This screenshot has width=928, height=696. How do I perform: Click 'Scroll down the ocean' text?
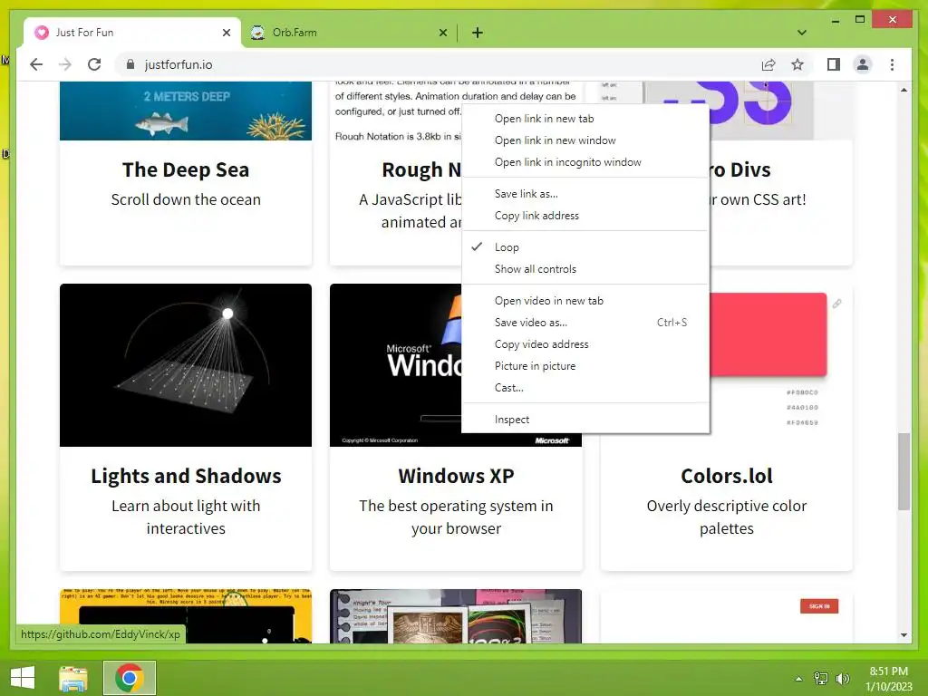[186, 199]
